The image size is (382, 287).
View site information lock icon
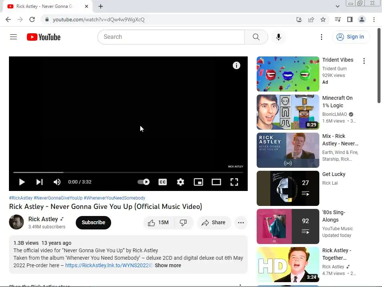pyautogui.click(x=47, y=19)
